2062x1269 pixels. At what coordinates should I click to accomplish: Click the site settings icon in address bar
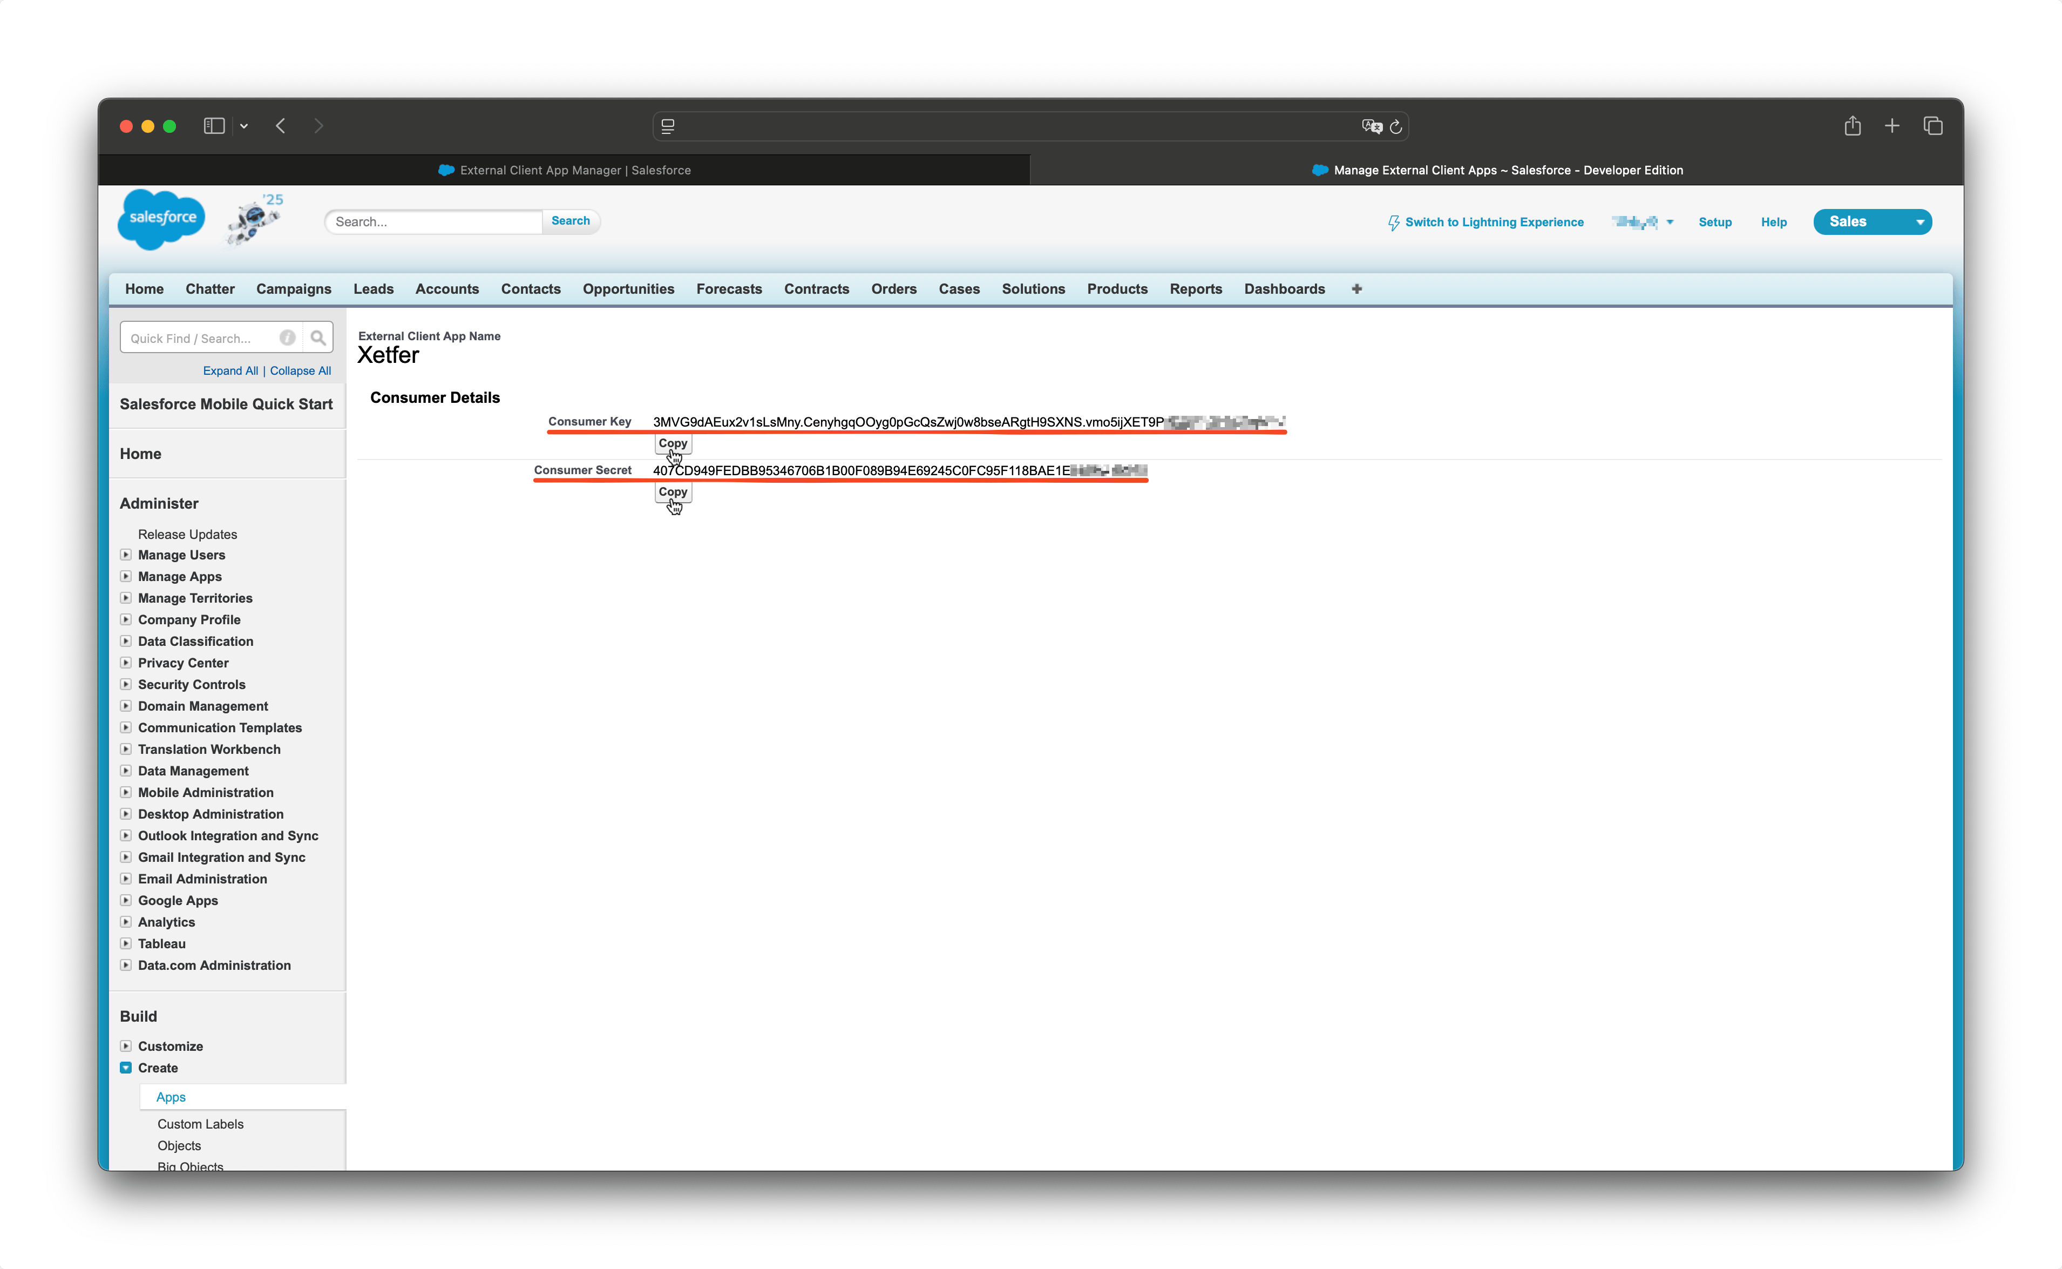tap(668, 127)
